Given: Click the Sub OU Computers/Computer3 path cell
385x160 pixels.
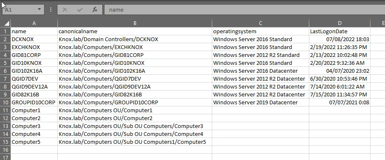Looking at the screenshot, I should [135, 126].
